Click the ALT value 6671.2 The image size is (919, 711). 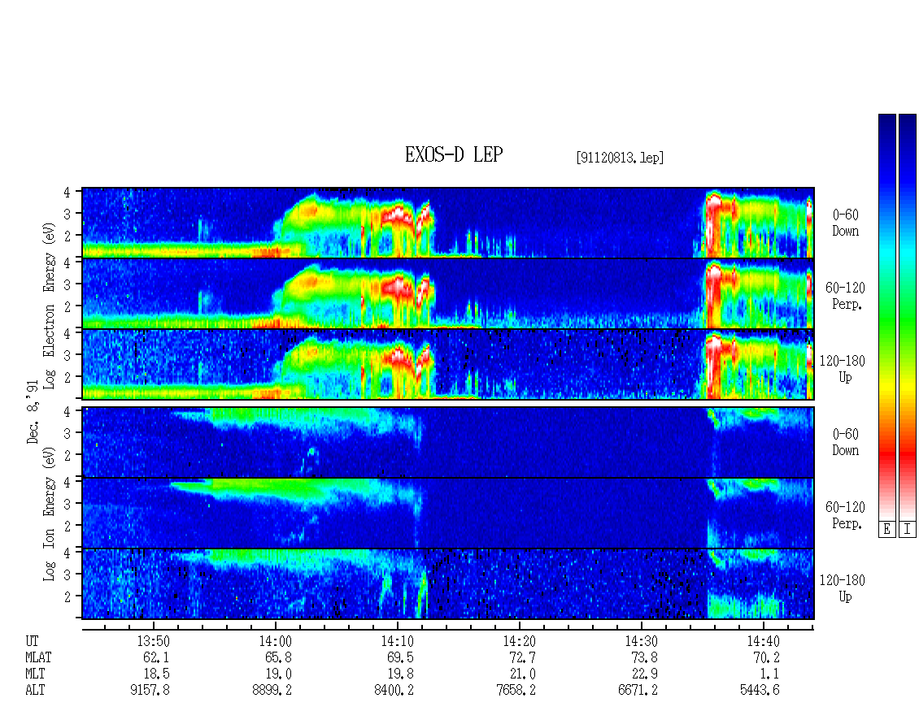(638, 691)
